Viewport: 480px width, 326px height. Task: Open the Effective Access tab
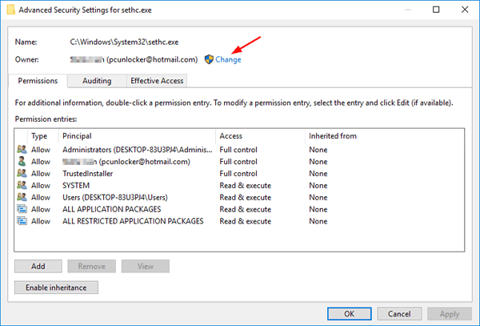coord(158,81)
